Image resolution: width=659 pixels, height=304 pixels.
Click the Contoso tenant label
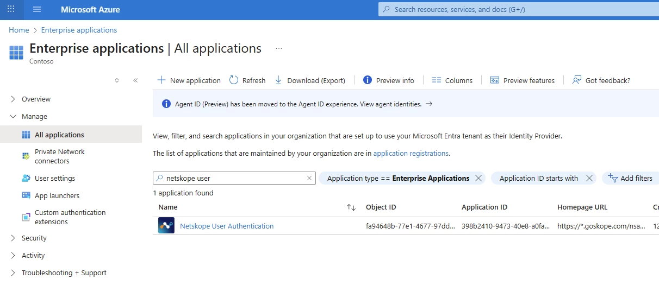point(41,61)
